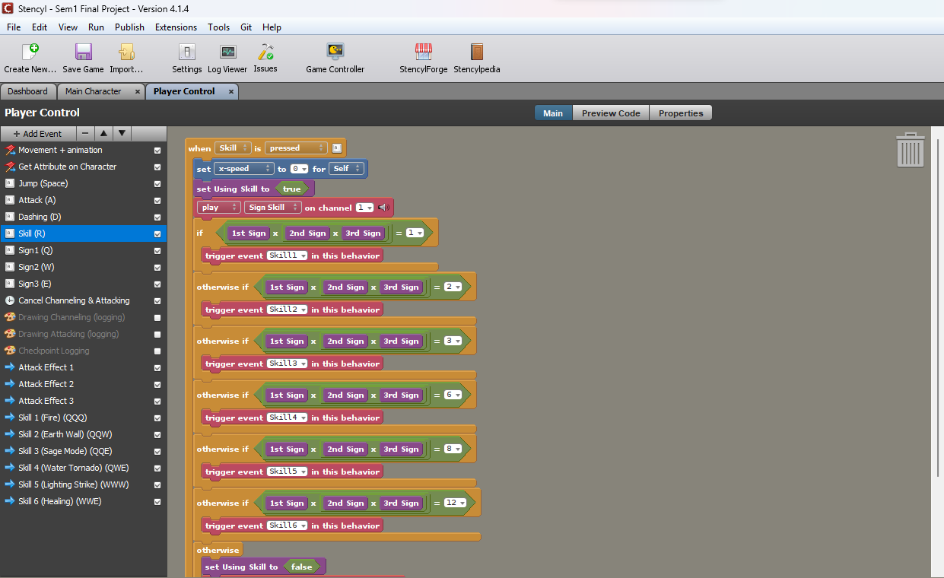
Task: Click the Add Event button
Action: click(x=38, y=134)
